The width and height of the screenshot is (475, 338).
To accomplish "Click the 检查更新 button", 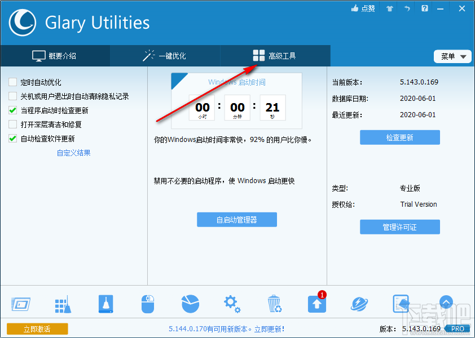I will tap(399, 137).
